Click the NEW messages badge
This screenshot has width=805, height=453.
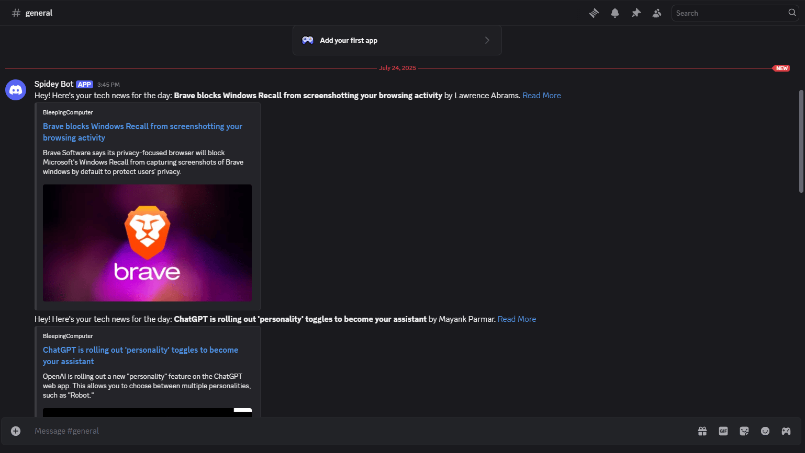click(781, 68)
